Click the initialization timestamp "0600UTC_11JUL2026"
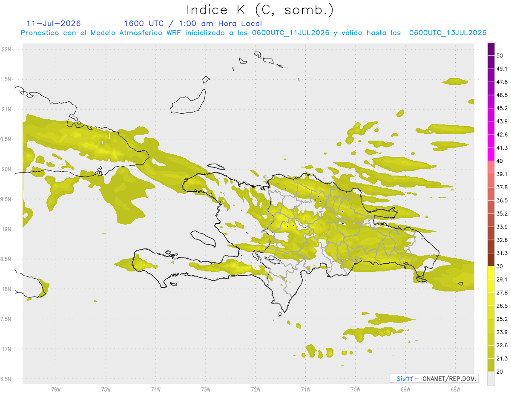511x395 pixels. pyautogui.click(x=290, y=33)
